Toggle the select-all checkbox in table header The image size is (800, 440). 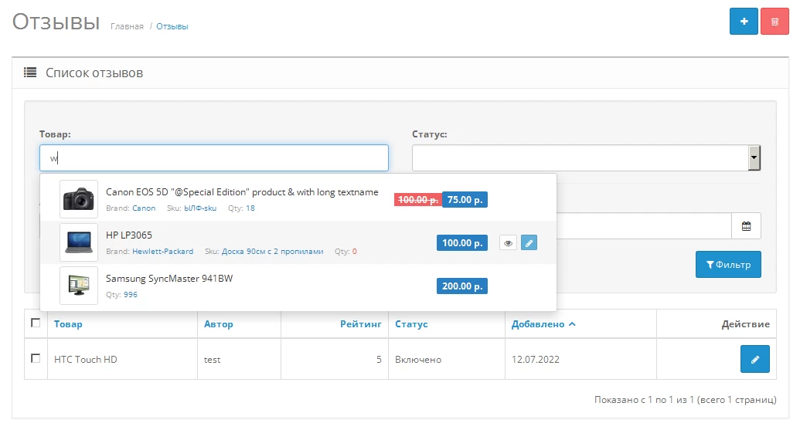[x=36, y=323]
